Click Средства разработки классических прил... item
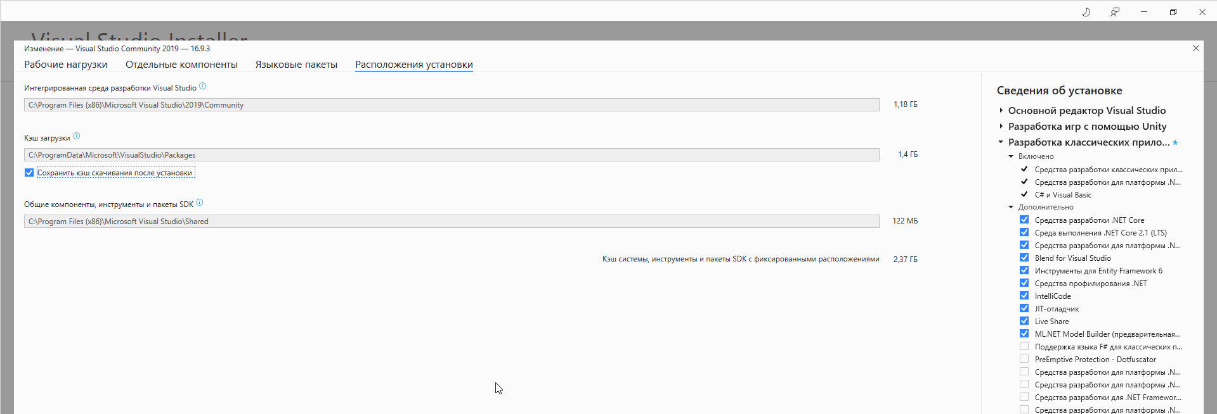Screen dimensions: 1217x414 [1109, 170]
